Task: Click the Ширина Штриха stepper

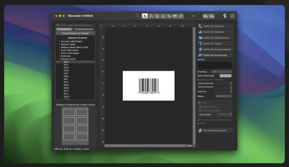Action: click(x=231, y=83)
